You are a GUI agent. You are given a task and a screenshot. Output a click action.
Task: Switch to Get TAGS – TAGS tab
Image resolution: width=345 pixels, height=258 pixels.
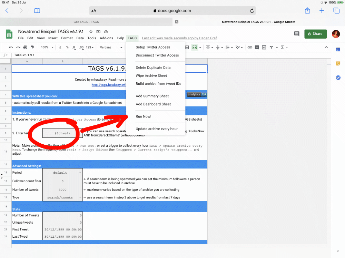click(x=86, y=22)
